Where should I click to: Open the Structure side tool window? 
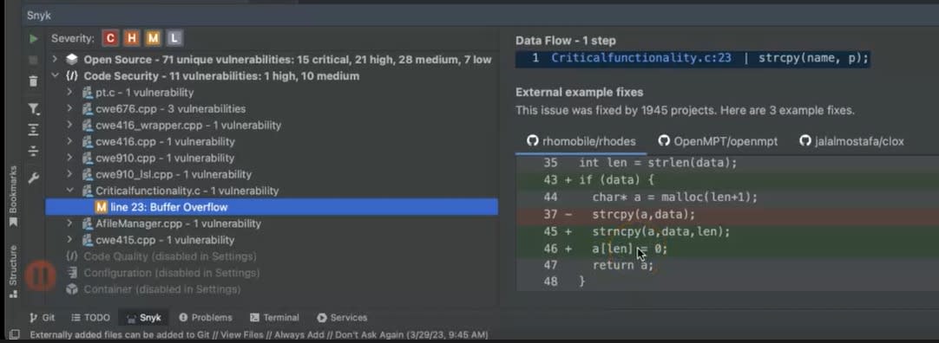pyautogui.click(x=13, y=271)
